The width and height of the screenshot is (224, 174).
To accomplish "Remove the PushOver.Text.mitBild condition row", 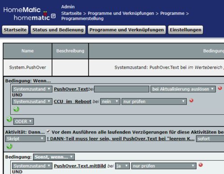I will point(201,165).
